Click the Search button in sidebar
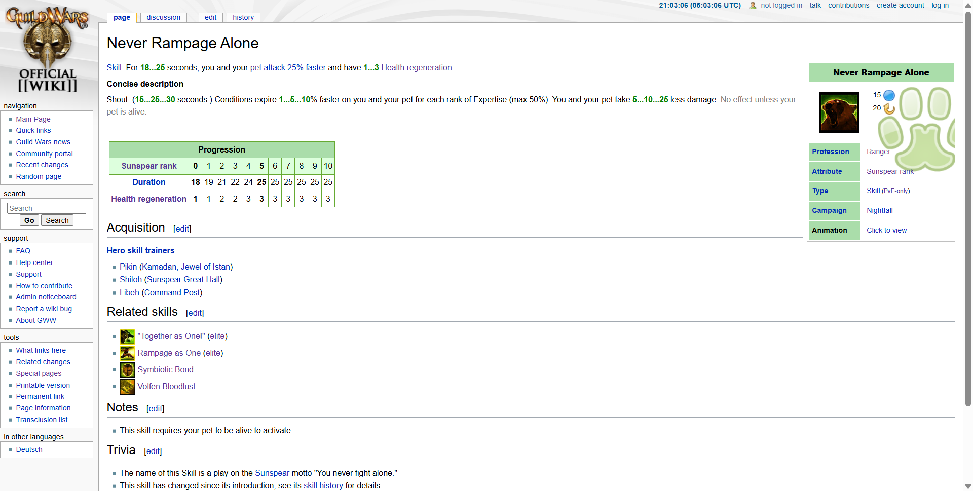Screen dimensions: 973x491 coord(57,220)
